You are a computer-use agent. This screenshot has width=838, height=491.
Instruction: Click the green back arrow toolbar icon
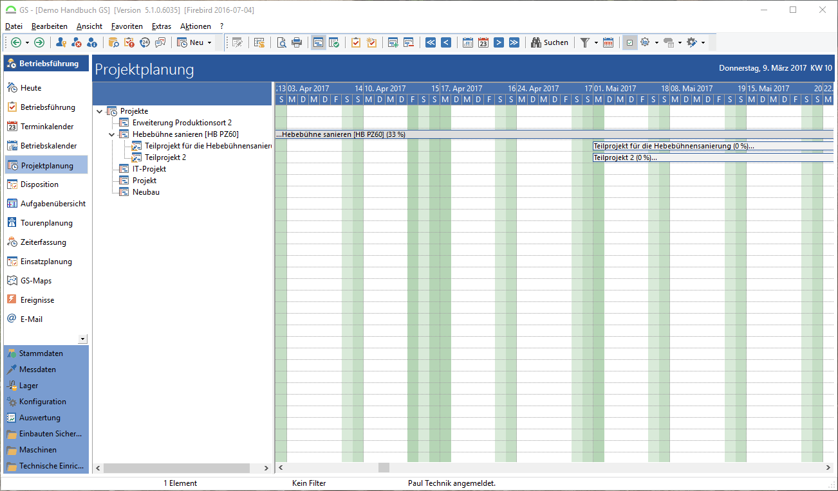click(16, 42)
